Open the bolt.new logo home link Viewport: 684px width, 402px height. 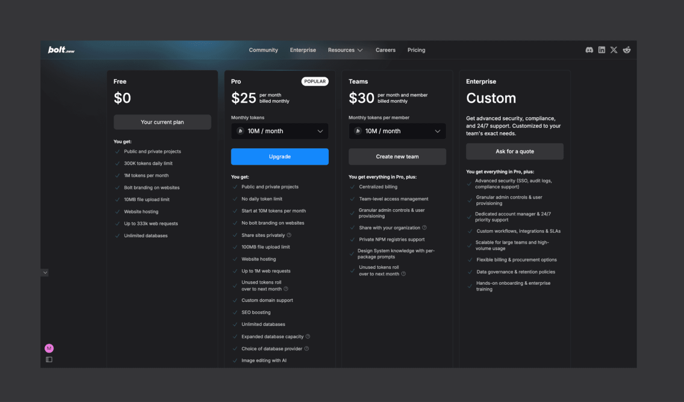pyautogui.click(x=61, y=50)
